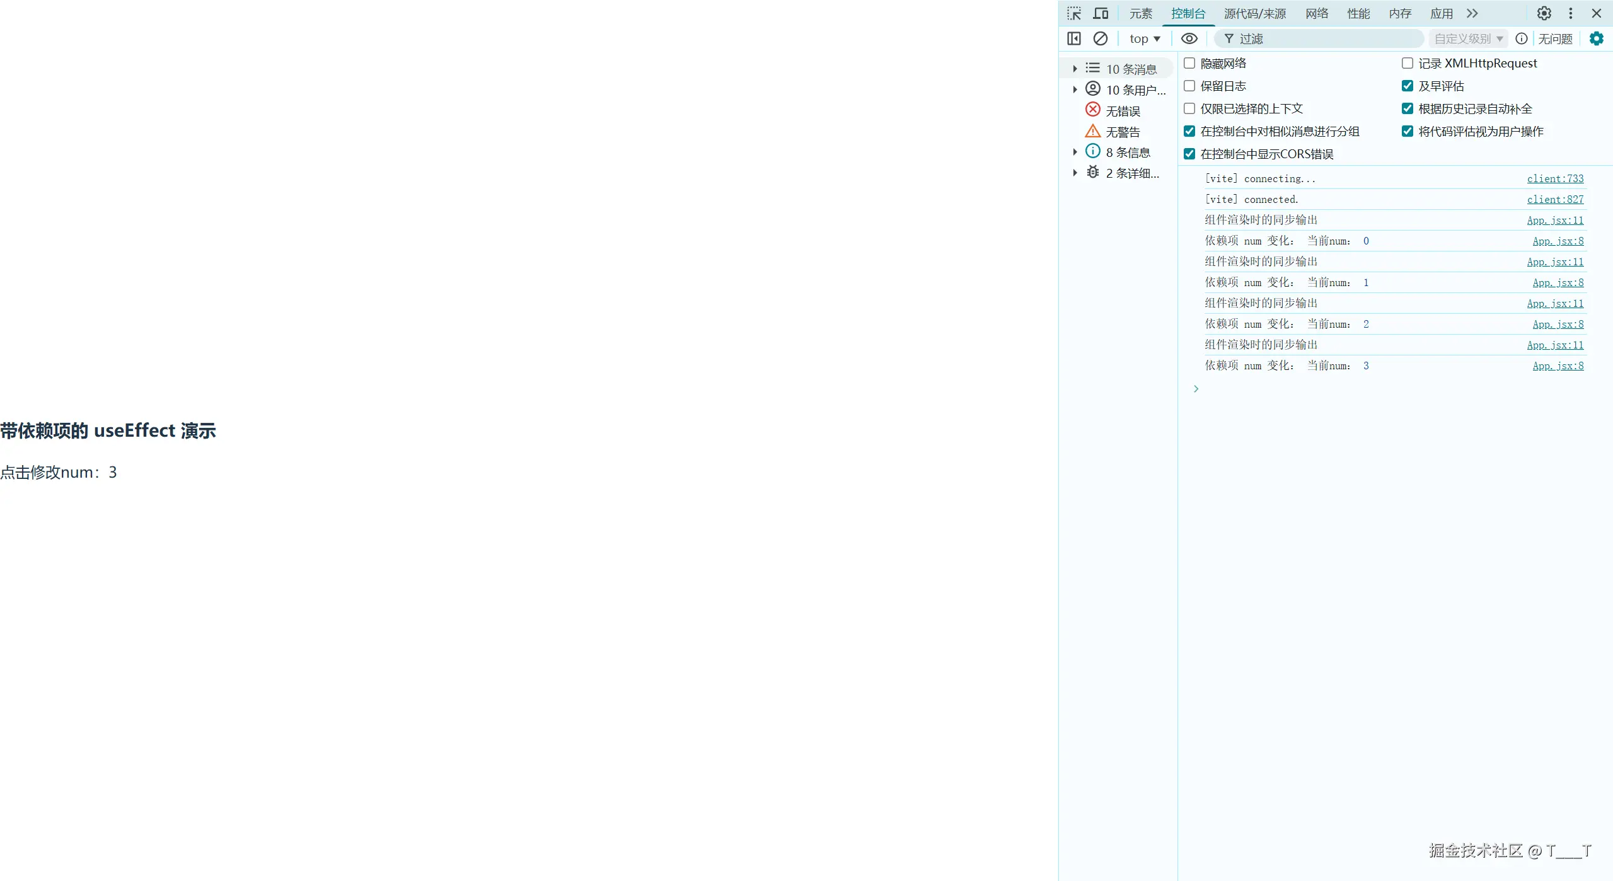This screenshot has height=881, width=1613.
Task: Enable the 保留日志 checkbox
Action: coord(1189,86)
